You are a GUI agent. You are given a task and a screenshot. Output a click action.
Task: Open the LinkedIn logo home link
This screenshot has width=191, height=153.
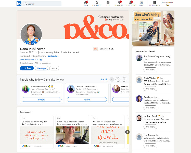click(19, 4)
